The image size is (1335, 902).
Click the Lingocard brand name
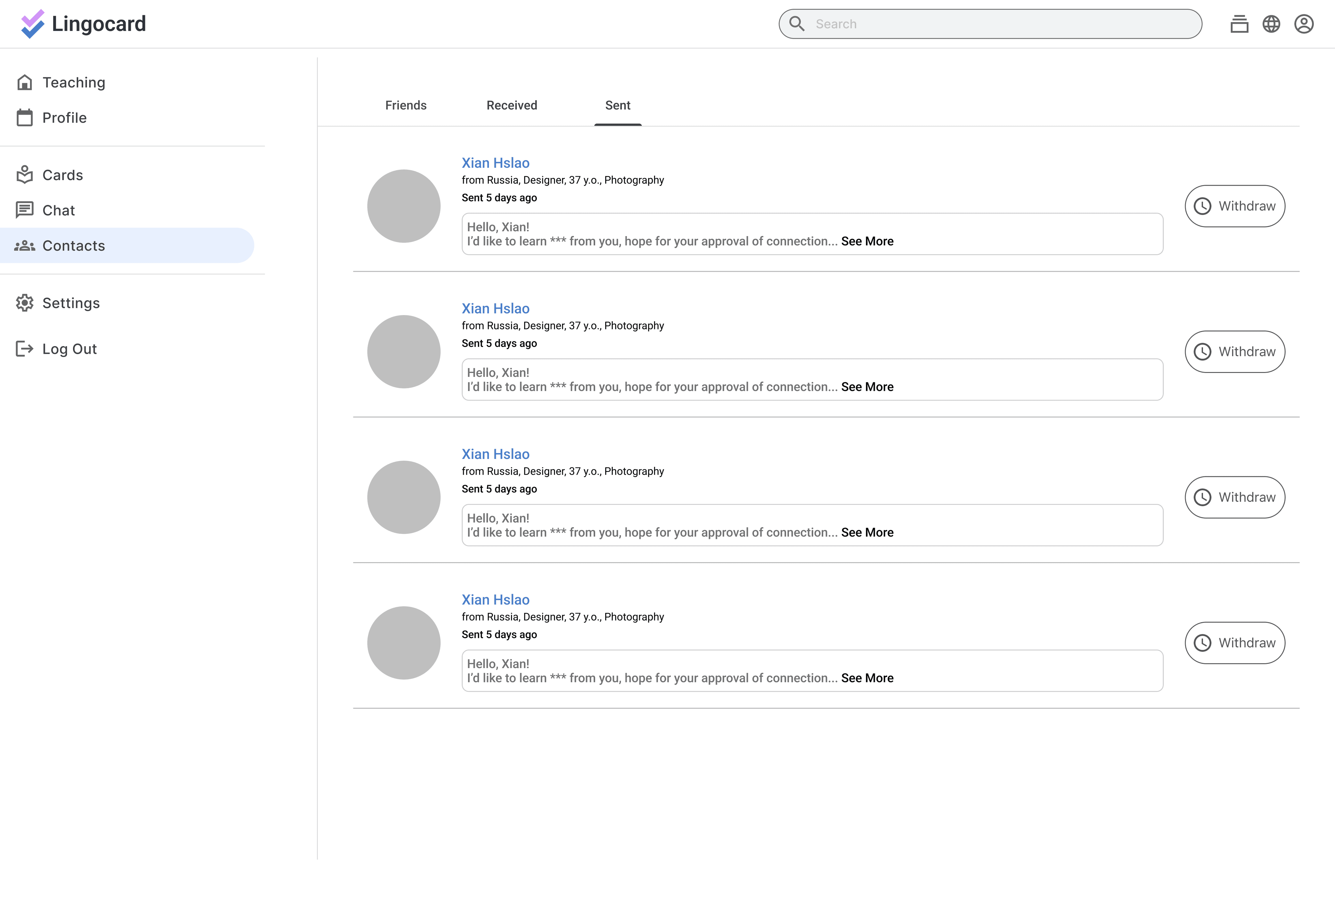click(99, 24)
